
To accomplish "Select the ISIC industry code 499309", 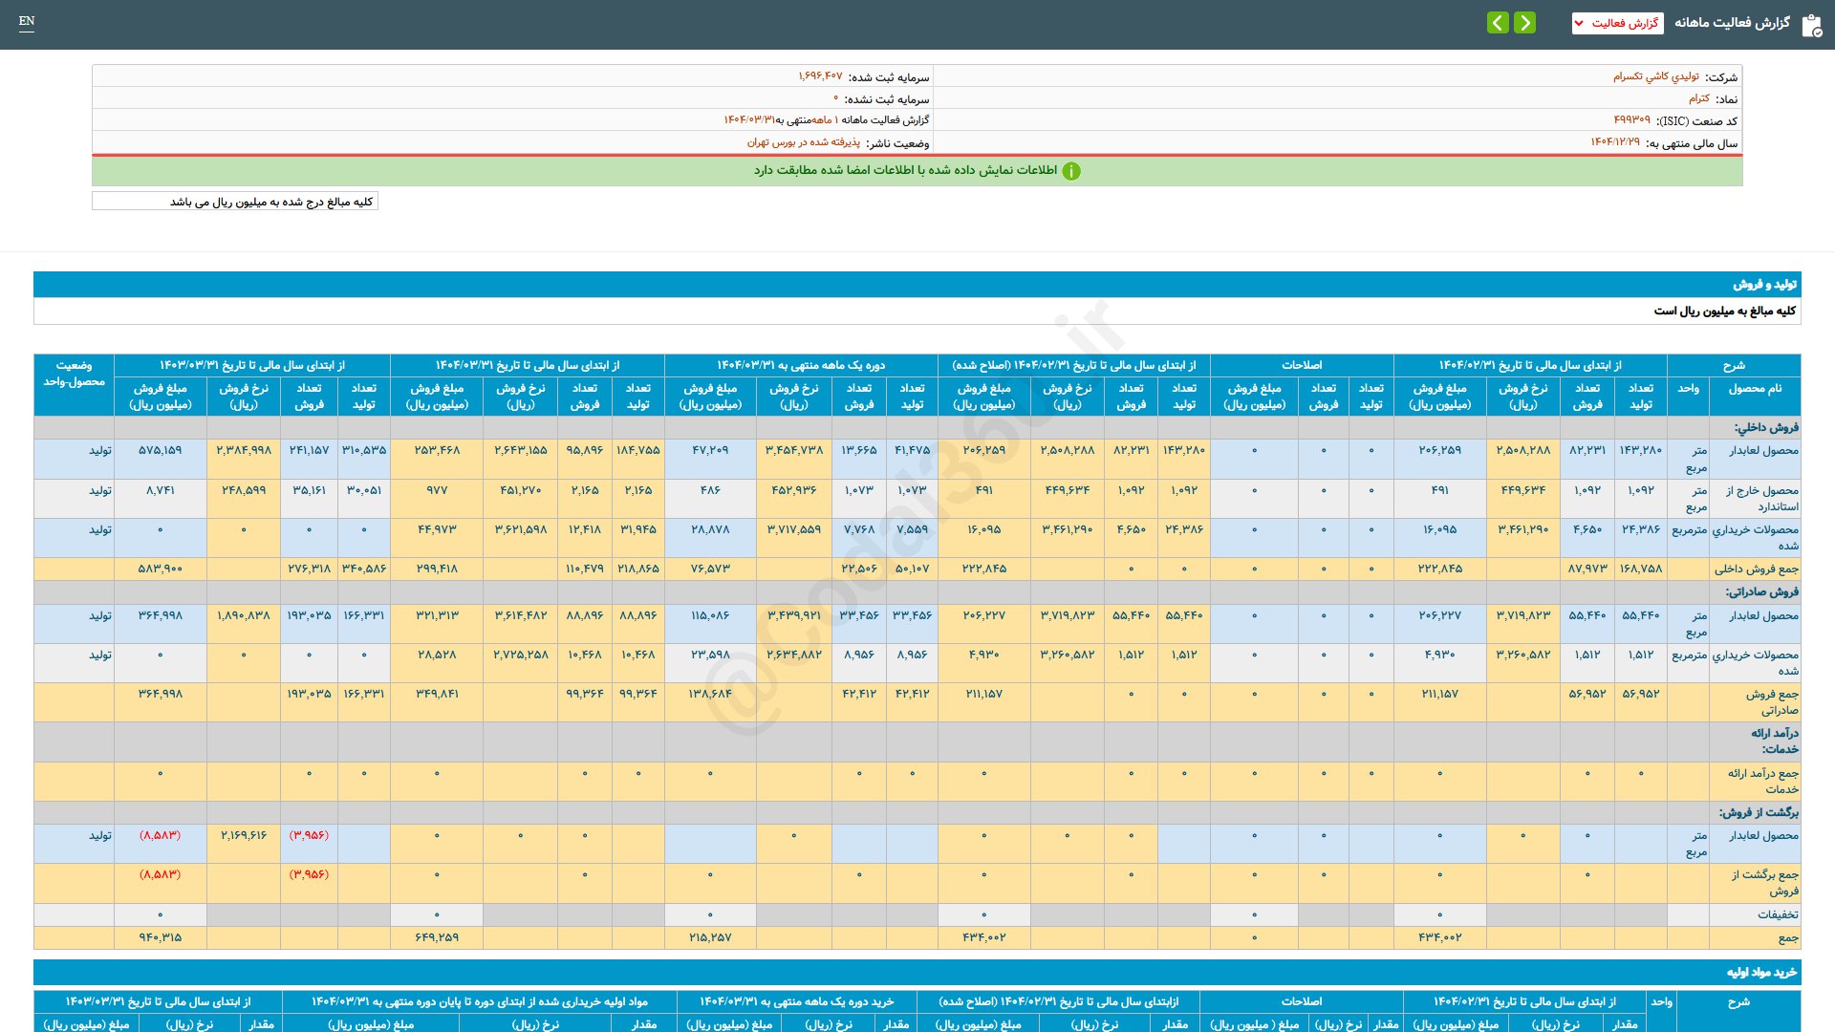I will click(1631, 120).
